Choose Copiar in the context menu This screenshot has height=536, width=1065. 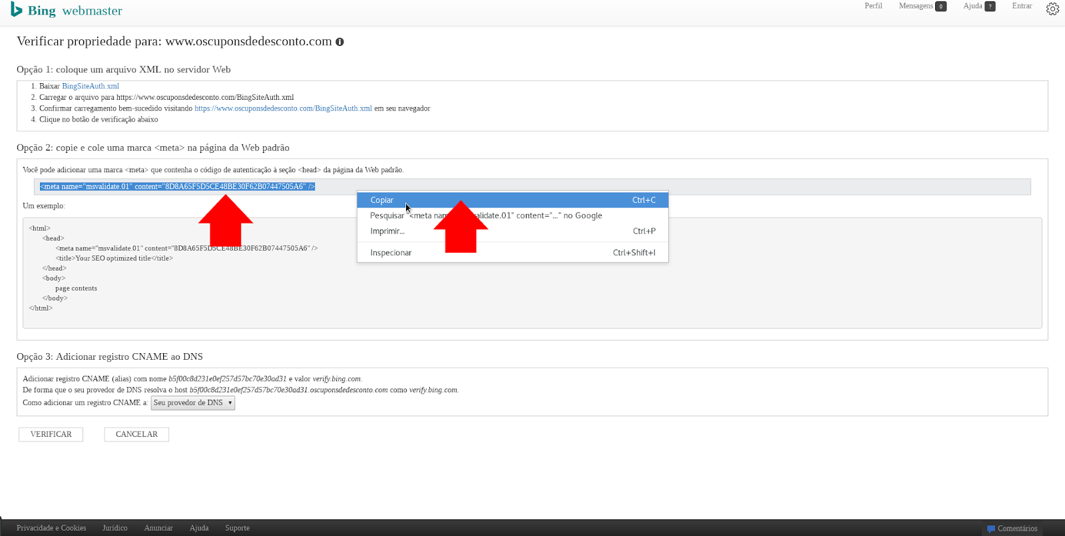pyautogui.click(x=513, y=200)
